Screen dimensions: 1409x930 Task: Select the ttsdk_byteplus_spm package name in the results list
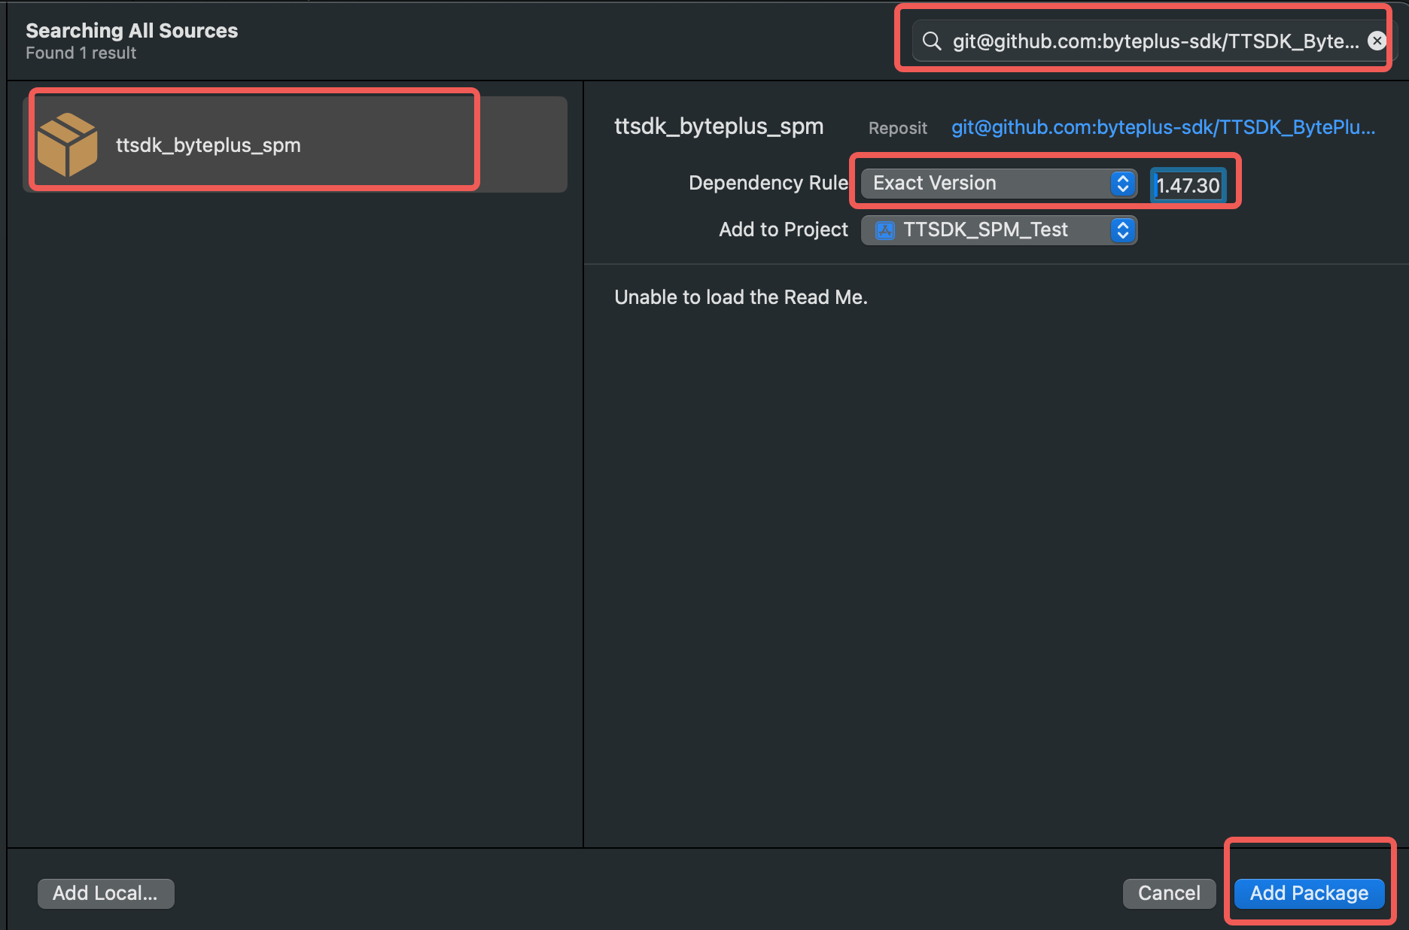click(208, 145)
